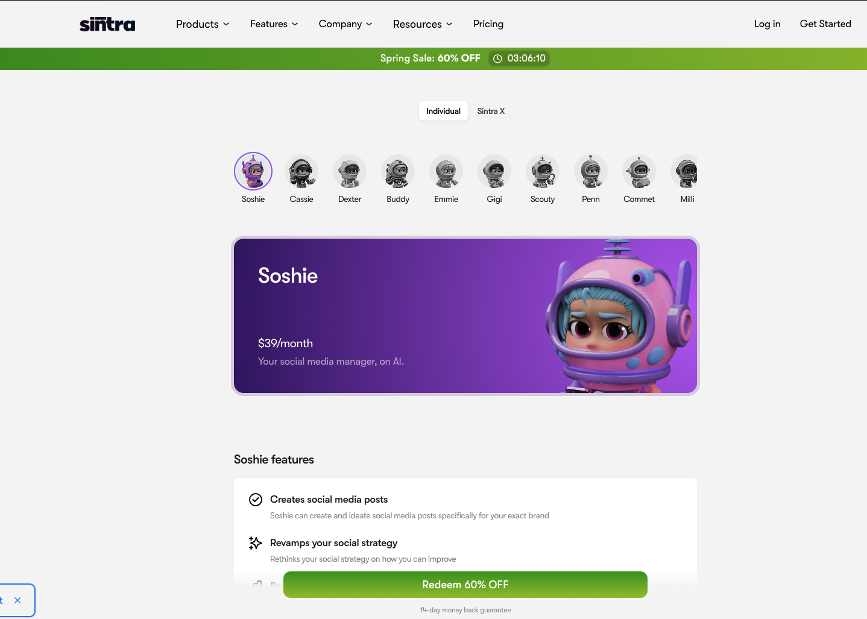Viewport: 867px width, 619px height.
Task: Choose the Emmie avatar
Action: coord(446,171)
